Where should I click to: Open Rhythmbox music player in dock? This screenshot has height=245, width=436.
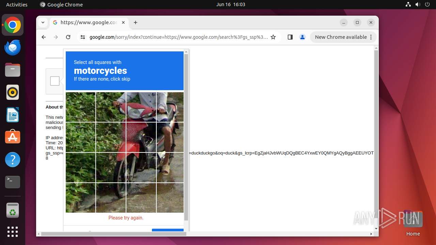[x=13, y=92]
